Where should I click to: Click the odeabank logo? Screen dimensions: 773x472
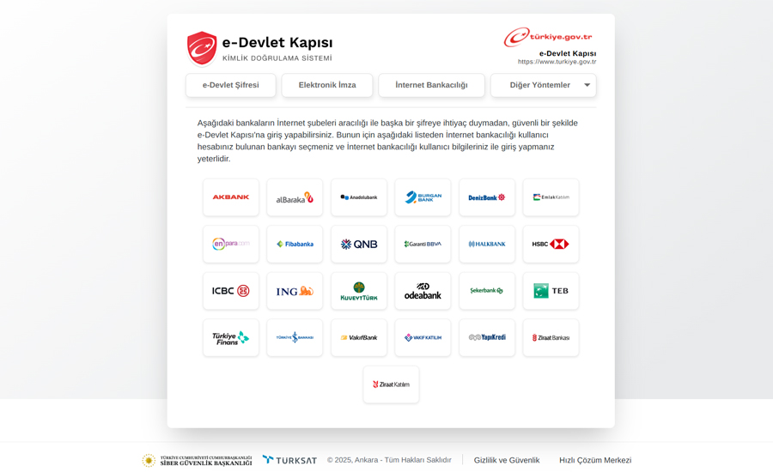click(x=423, y=291)
